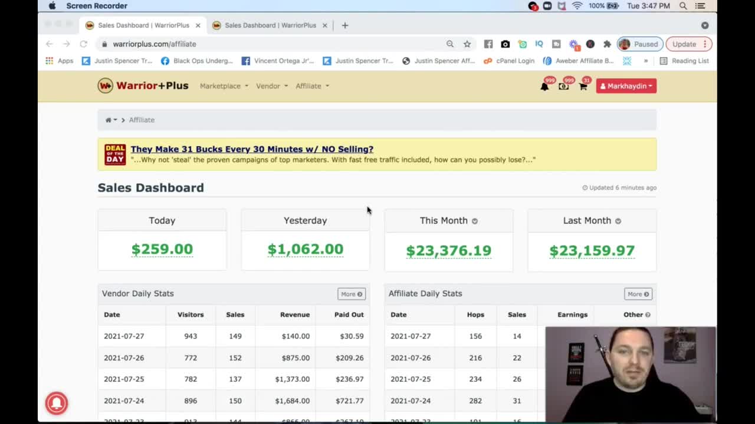Open the shopping cart icon
Viewport: 755px width, 424px height.
pos(583,87)
